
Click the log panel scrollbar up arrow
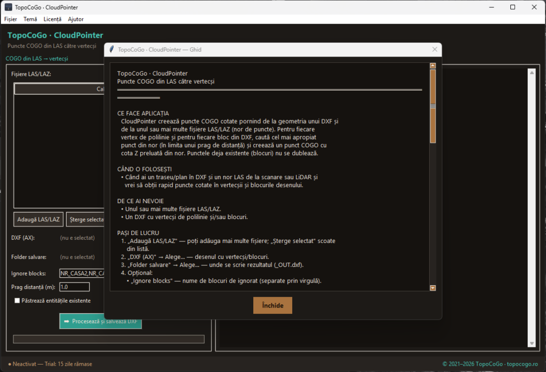532,72
